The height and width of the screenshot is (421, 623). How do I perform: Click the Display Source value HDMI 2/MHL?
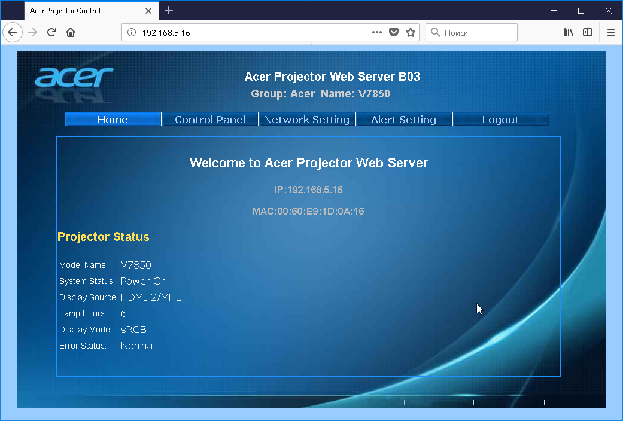pos(151,297)
